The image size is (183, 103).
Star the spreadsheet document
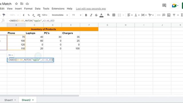(x=17, y=4)
